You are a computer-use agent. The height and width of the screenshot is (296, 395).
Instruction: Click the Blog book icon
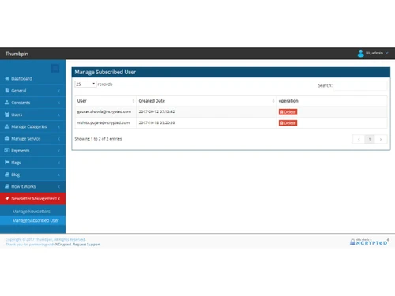tap(7, 174)
